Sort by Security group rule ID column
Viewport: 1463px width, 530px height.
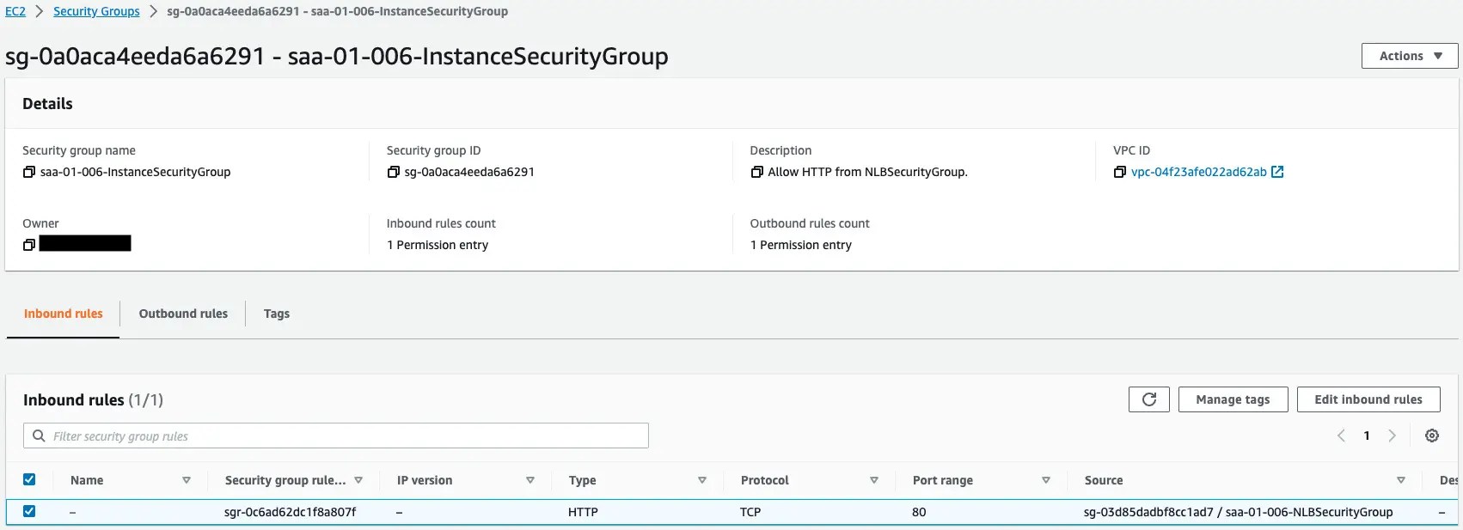click(x=358, y=480)
